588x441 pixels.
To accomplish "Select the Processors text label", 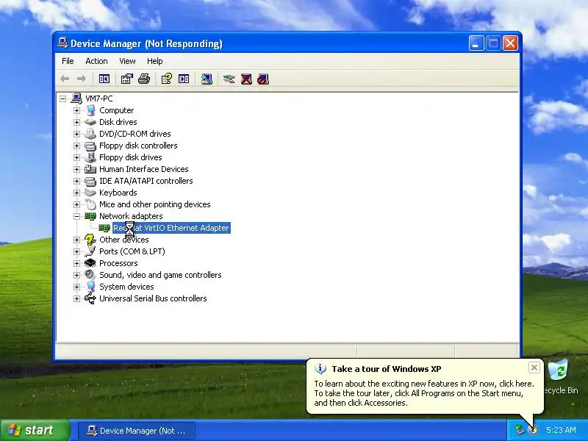I will click(118, 263).
